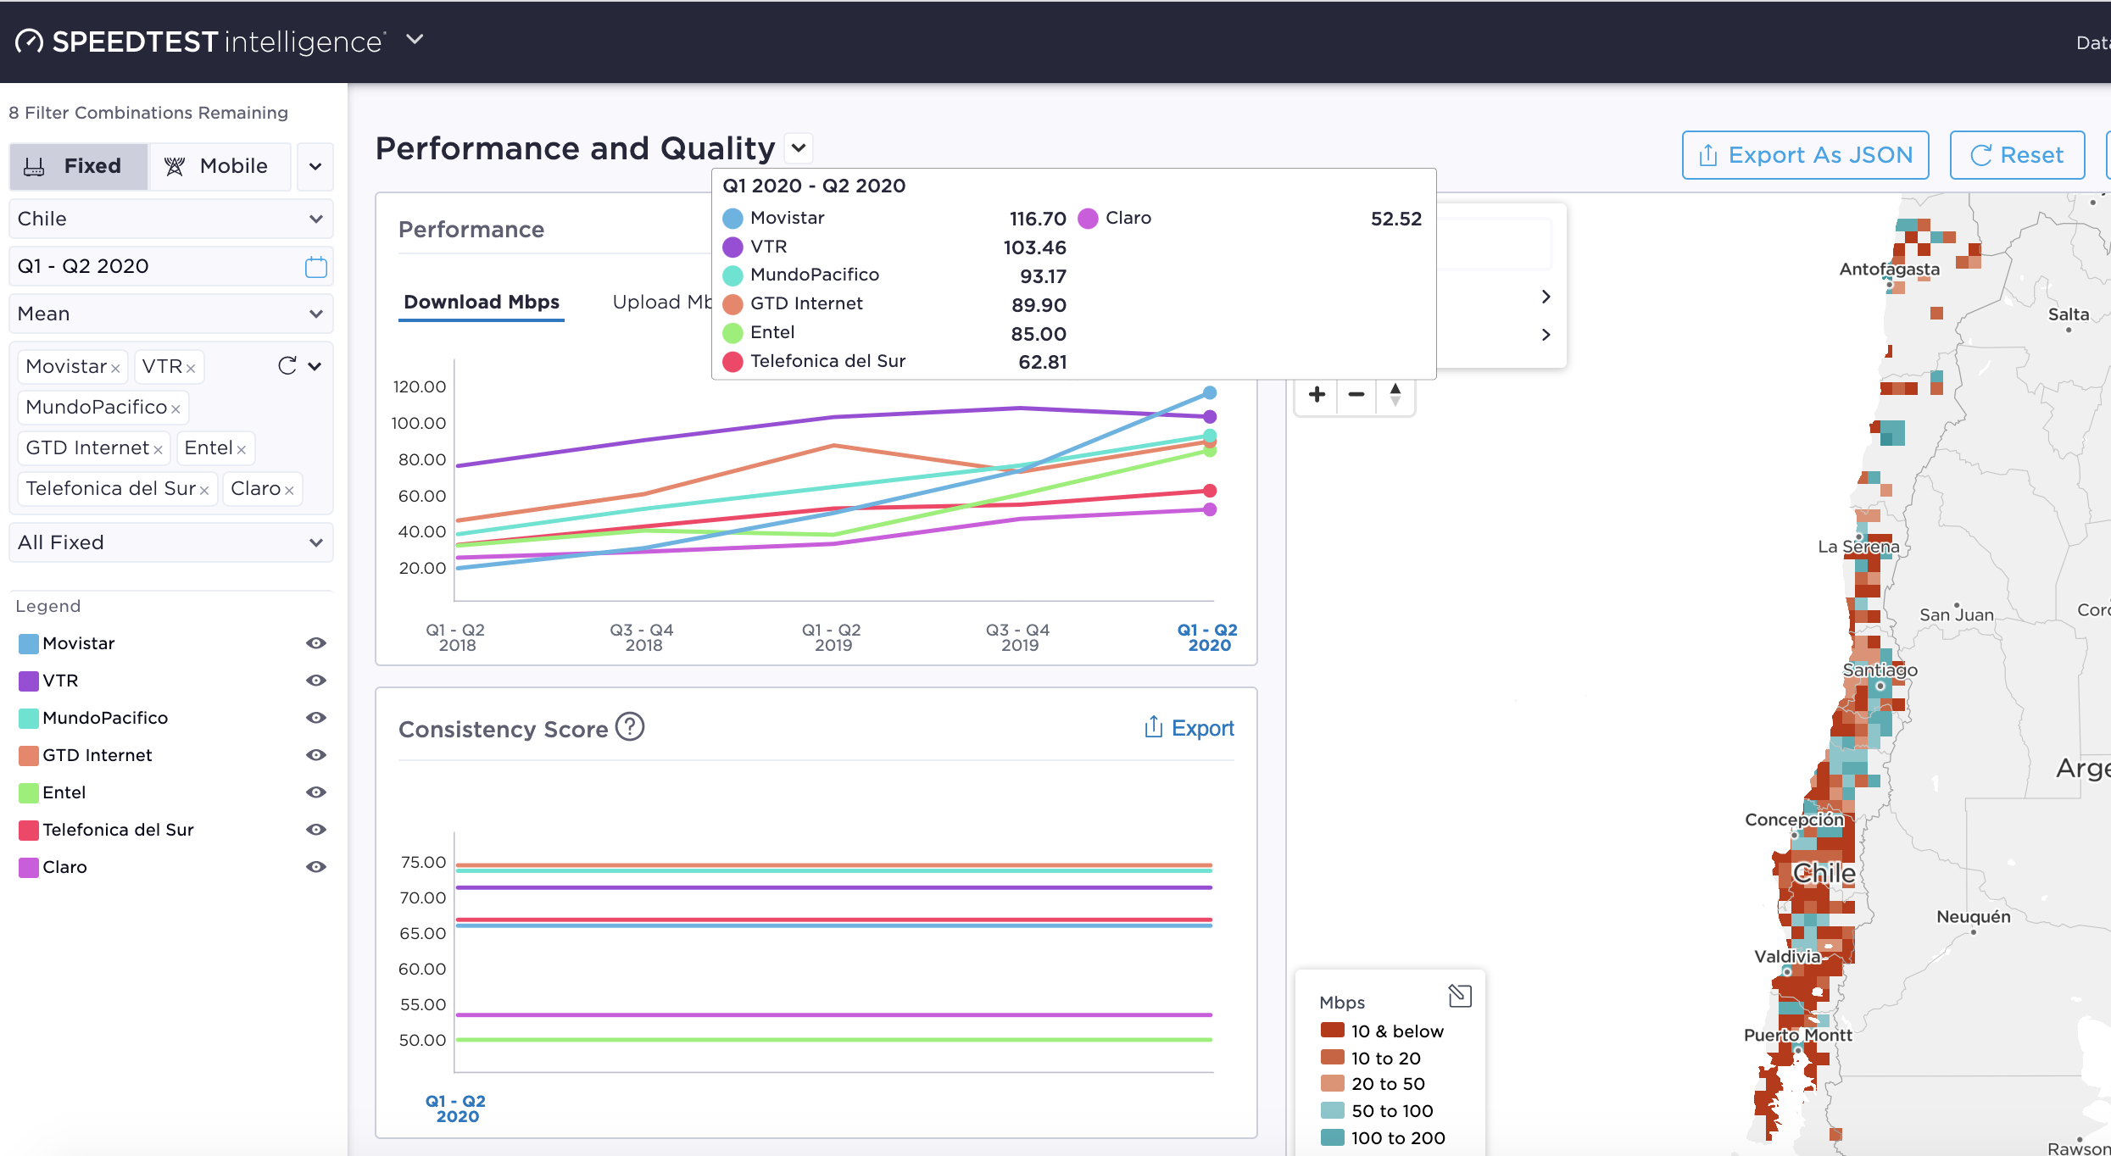
Task: Click the Telefonica del Sur 2020 data point
Action: tap(1210, 491)
